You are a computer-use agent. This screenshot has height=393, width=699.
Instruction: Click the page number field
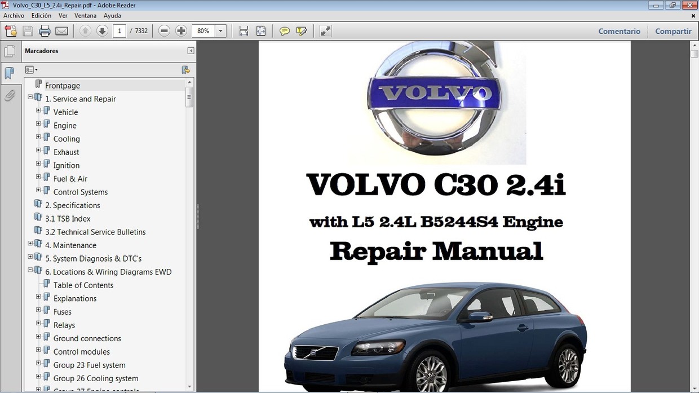click(119, 31)
